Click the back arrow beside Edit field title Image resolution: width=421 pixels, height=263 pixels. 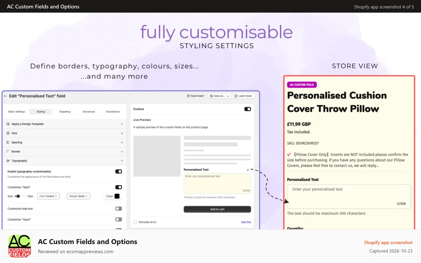[x=5, y=96]
